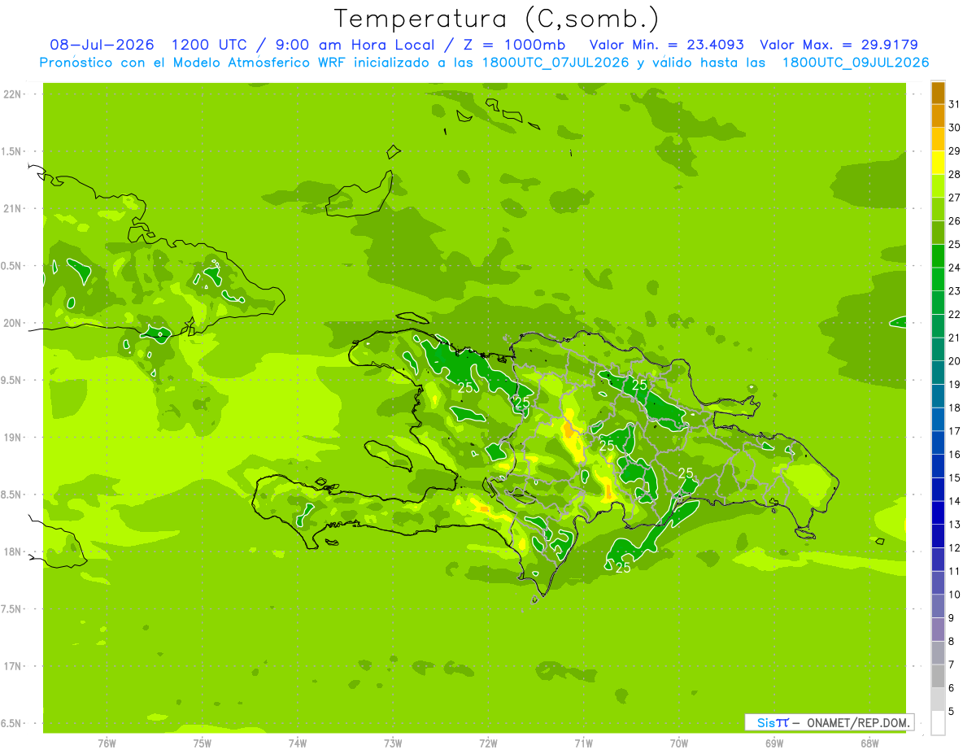Screen dimensions: 976x754
Task: Click the color scale label '26'
Action: [955, 221]
